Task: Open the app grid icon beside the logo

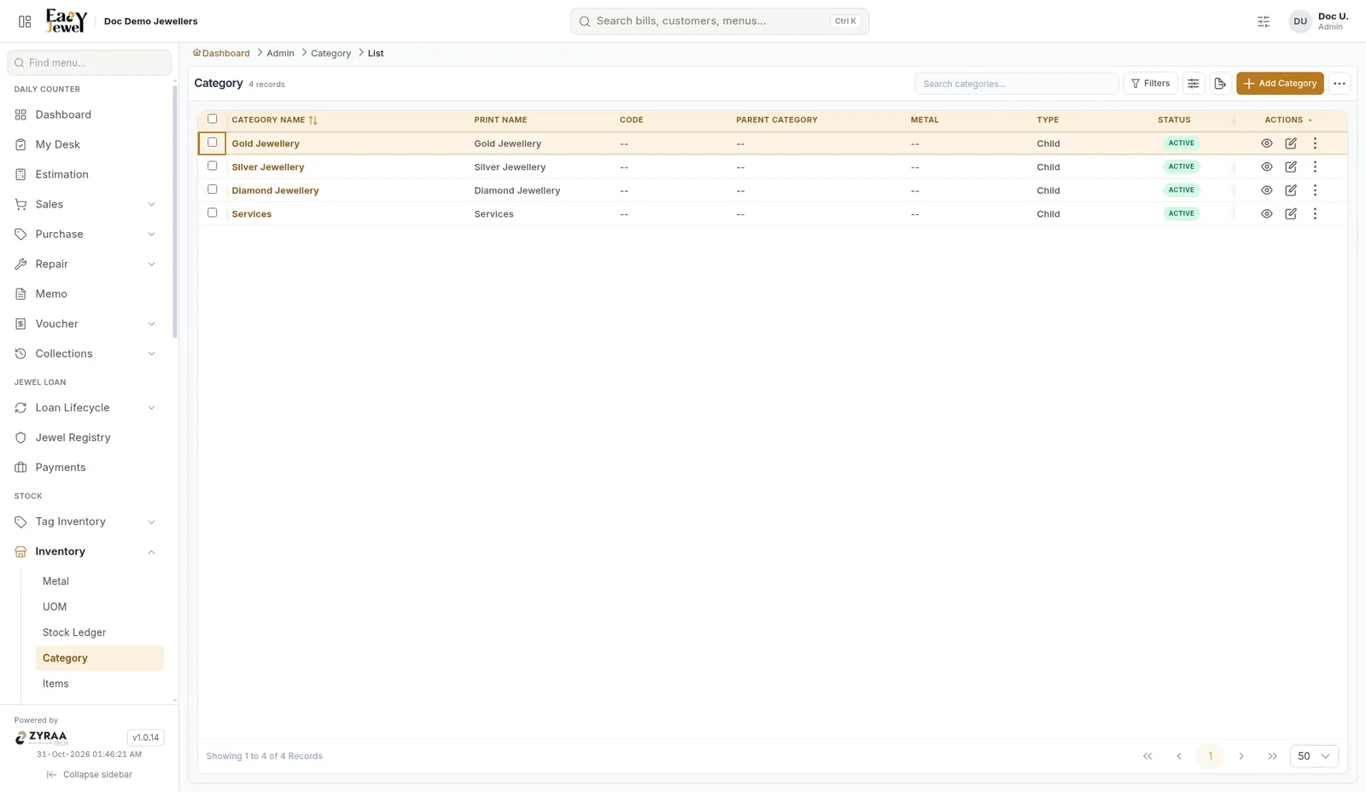Action: [25, 21]
